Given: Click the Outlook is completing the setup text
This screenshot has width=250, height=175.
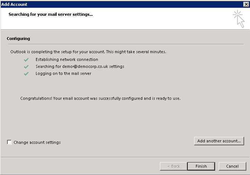Looking at the screenshot, I should pyautogui.click(x=88, y=52).
